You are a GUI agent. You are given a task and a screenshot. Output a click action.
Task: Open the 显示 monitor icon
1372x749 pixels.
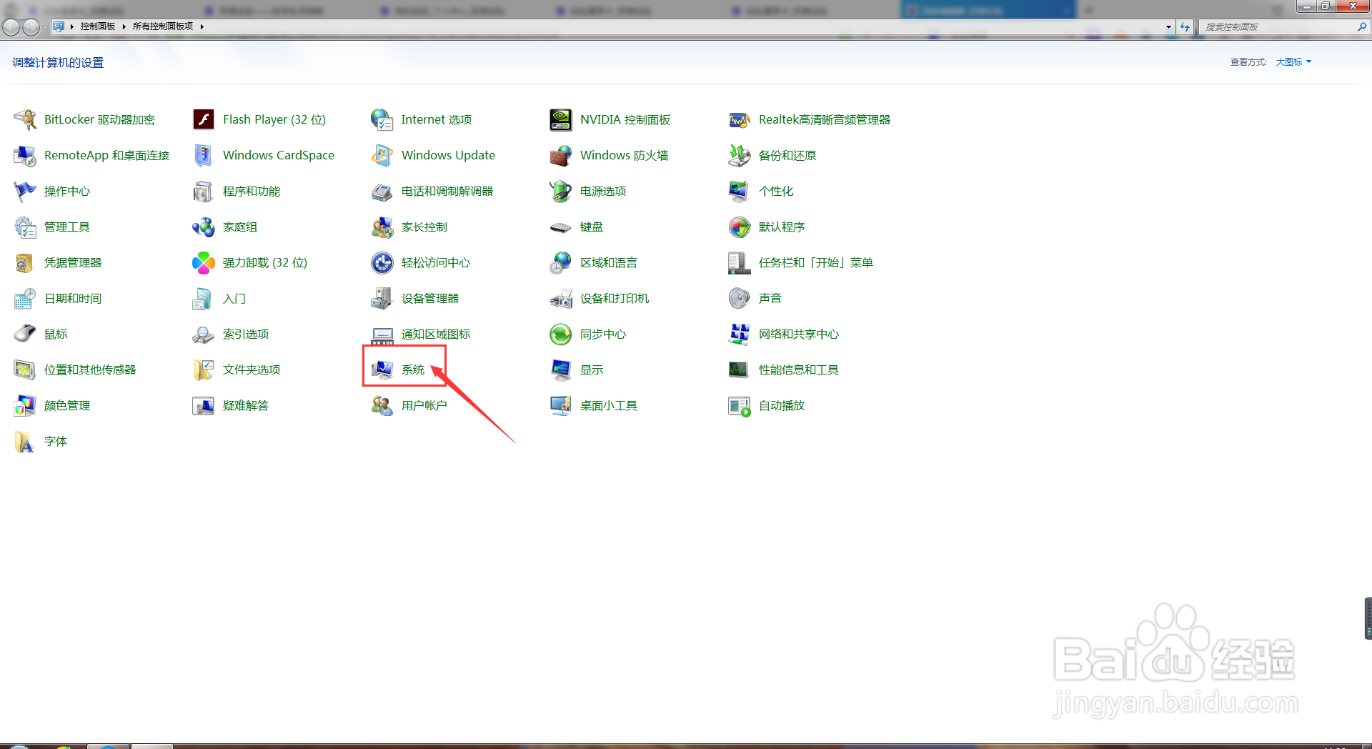561,369
